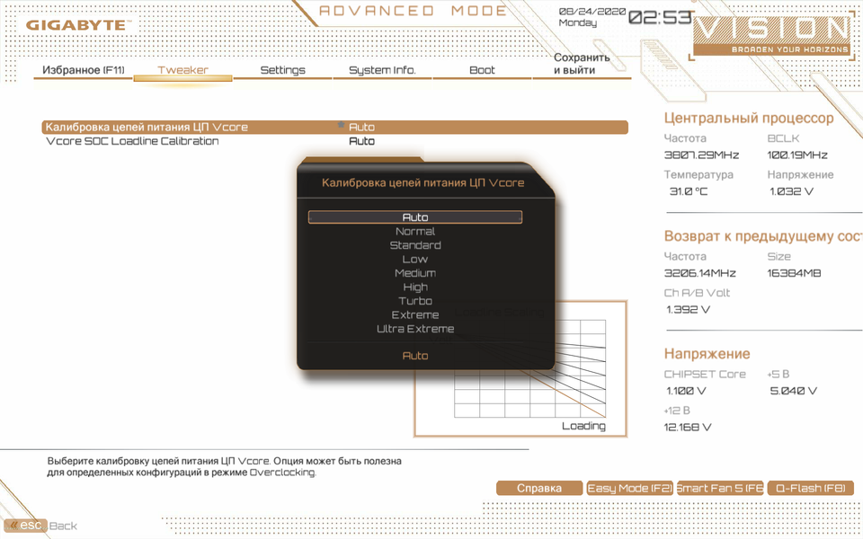This screenshot has height=539, width=863.
Task: Open the Калибровка цепей питания ЦП Vcore row
Action: point(334,127)
